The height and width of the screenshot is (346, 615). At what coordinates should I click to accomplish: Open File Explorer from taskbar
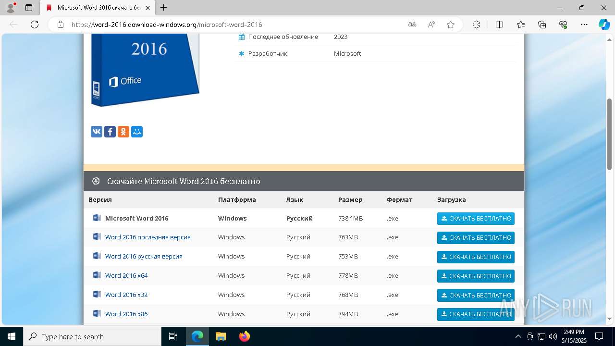point(221,336)
